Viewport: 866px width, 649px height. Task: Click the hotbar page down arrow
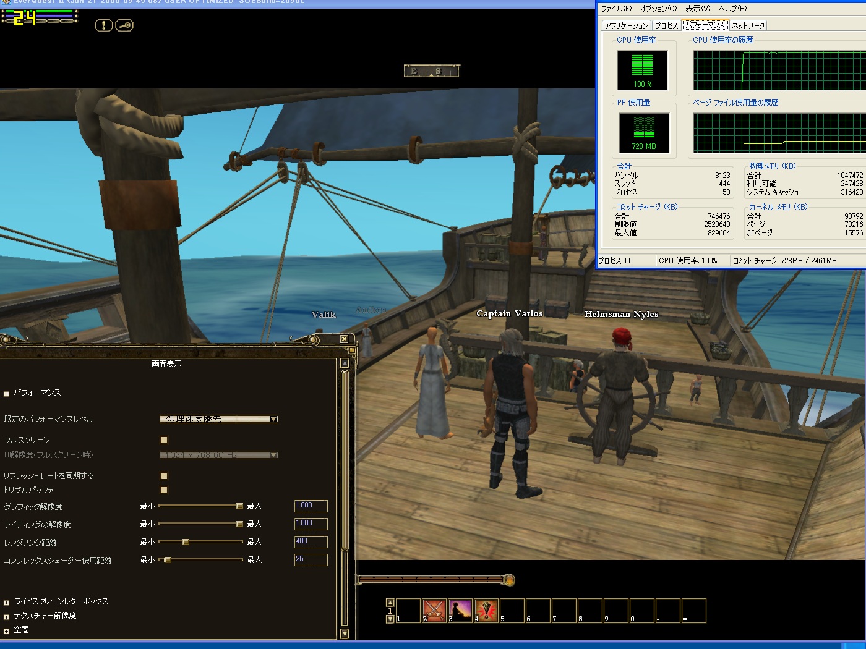coord(390,619)
